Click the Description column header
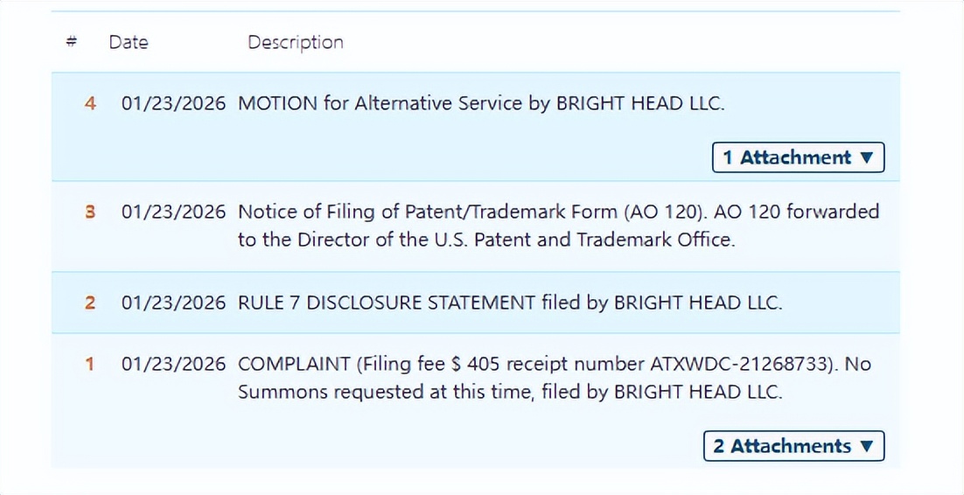This screenshot has height=495, width=964. coord(296,42)
